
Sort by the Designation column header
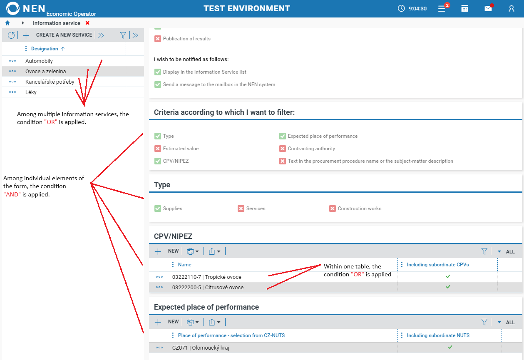pos(45,49)
